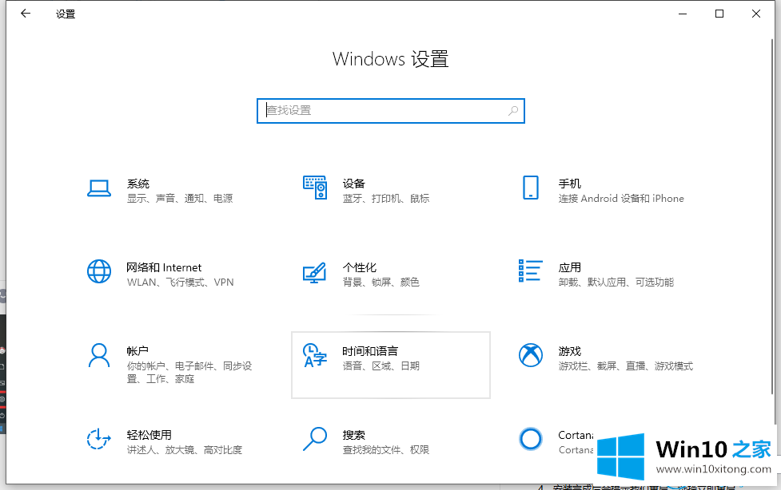This screenshot has height=490, width=781.
Task: Open the 应用 settings title
Action: coord(569,267)
